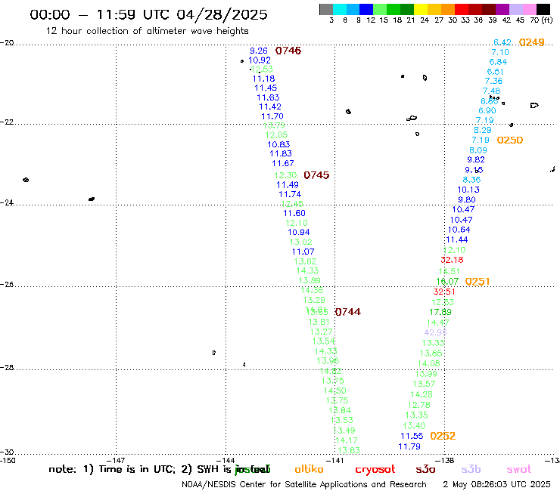The height and width of the screenshot is (491, 560).
Task: Click the orange 0249 time label
Action: tap(531, 42)
